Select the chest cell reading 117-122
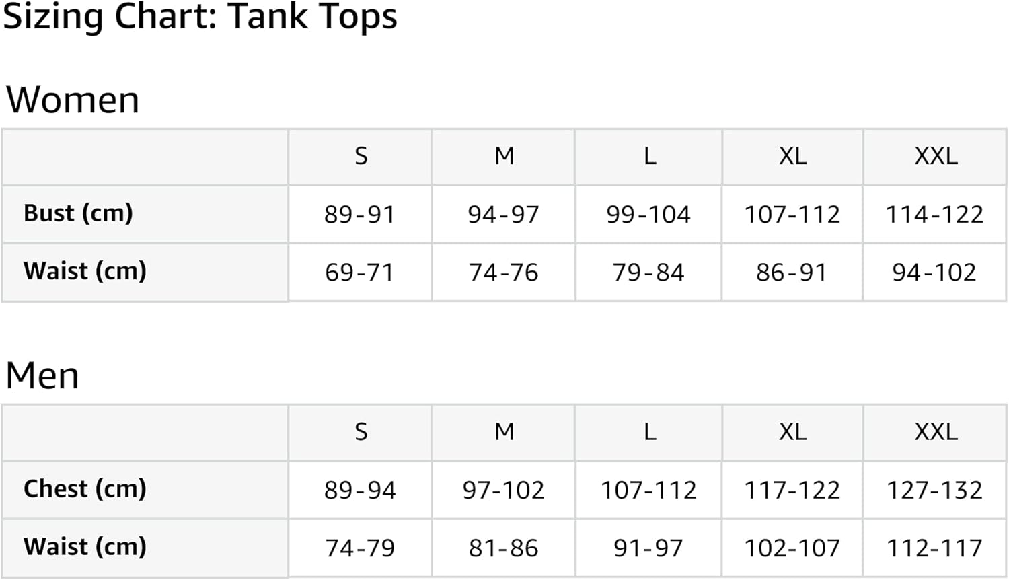Viewport: 1009px width, 580px height. tap(792, 491)
